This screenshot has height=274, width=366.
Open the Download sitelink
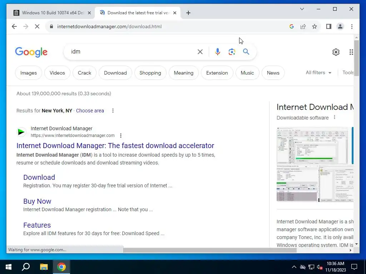point(39,177)
